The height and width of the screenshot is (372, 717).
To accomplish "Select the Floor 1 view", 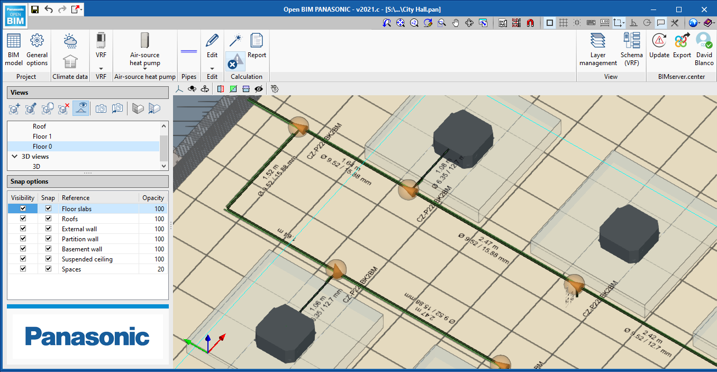I will [42, 137].
